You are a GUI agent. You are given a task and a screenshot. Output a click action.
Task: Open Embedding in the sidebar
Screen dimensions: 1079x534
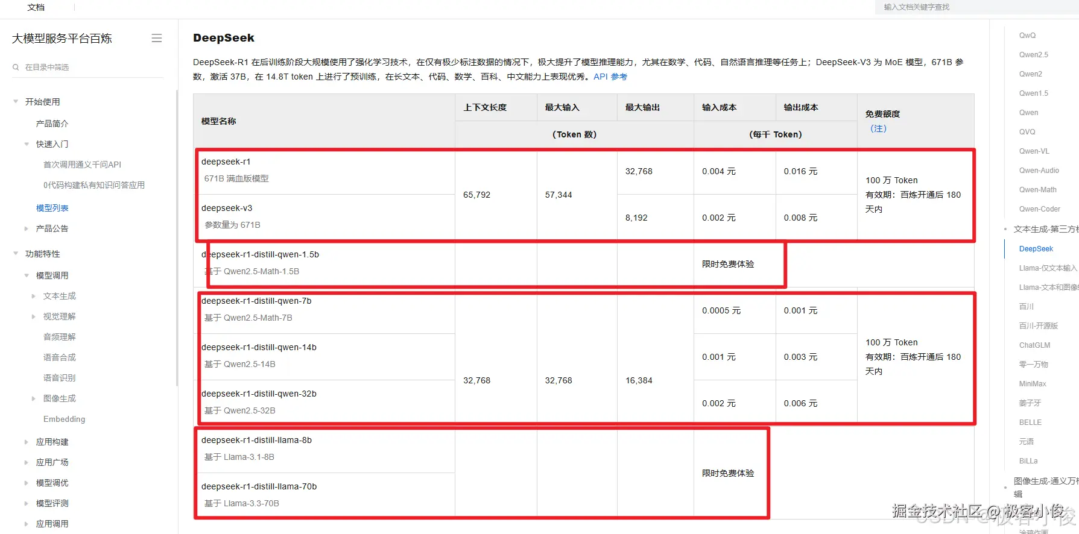(x=65, y=419)
